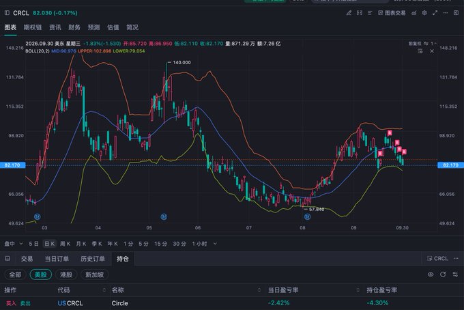Image resolution: width=464 pixels, height=310 pixels.
Task: Select the 周K weekly timeframe
Action: coord(65,244)
